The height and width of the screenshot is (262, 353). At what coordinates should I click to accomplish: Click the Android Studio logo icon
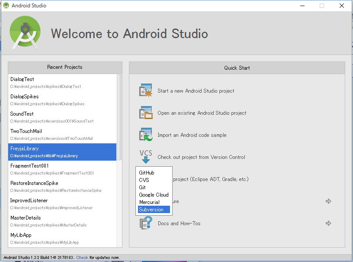[25, 32]
